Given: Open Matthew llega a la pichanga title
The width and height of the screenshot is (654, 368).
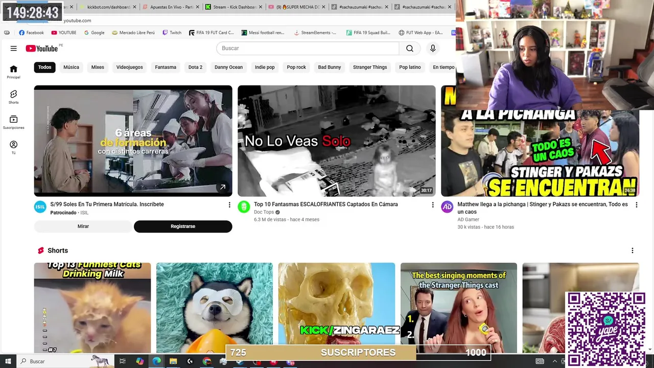Looking at the screenshot, I should [543, 208].
